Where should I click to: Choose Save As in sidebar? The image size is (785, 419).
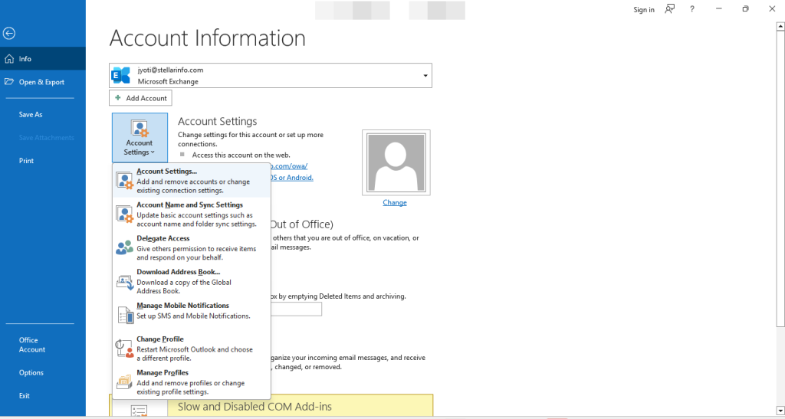(x=31, y=114)
